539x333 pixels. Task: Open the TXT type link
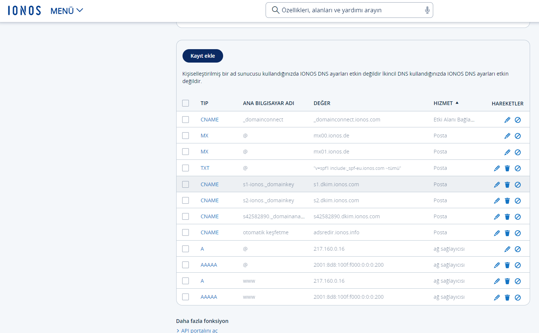(205, 168)
